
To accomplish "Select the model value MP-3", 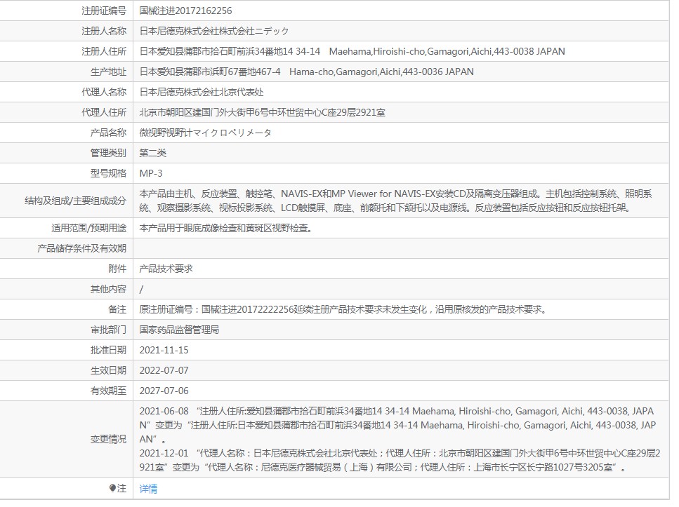I will 151,173.
